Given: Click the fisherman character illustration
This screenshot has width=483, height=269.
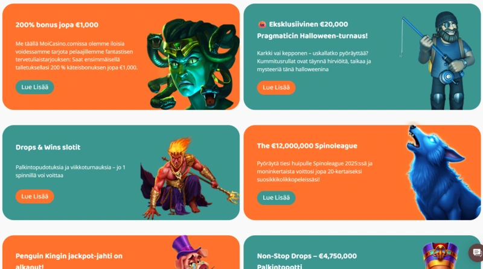Looking at the screenshot, I should click(438, 60).
